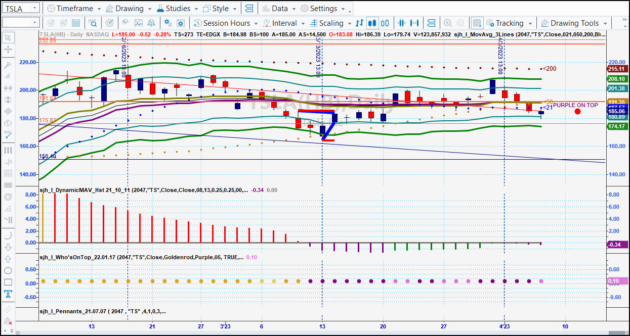Click the 174.17 green price tag
Image resolution: width=630 pixels, height=336 pixels.
point(617,126)
